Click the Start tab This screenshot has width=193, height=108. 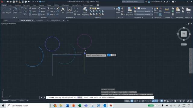pyautogui.click(x=6, y=20)
